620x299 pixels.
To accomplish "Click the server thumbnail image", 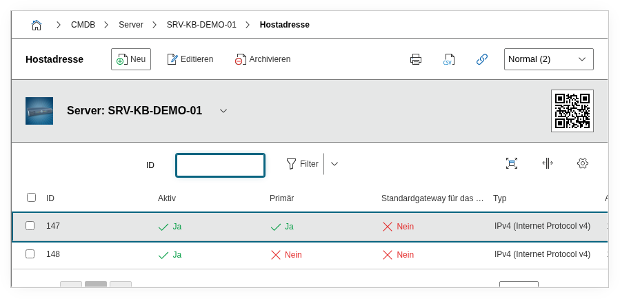I will (39, 111).
